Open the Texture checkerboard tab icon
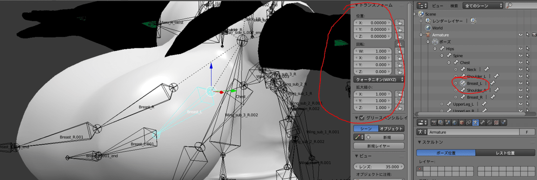 (496, 123)
